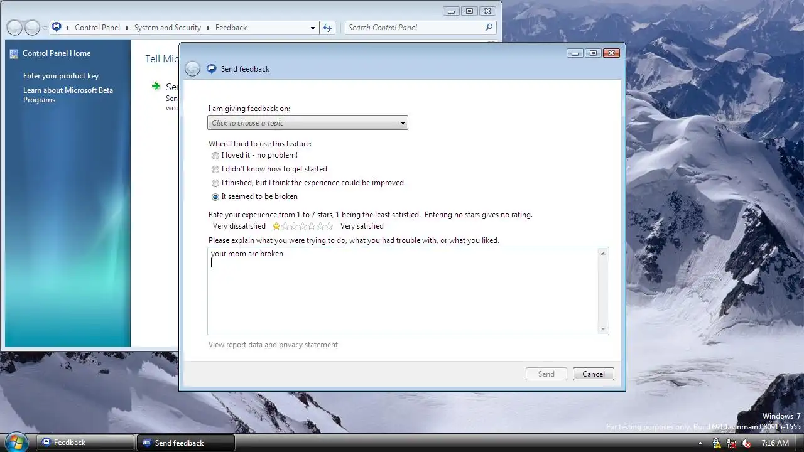Image resolution: width=804 pixels, height=452 pixels.
Task: Click the Control Panel Home icon
Action: [14, 54]
